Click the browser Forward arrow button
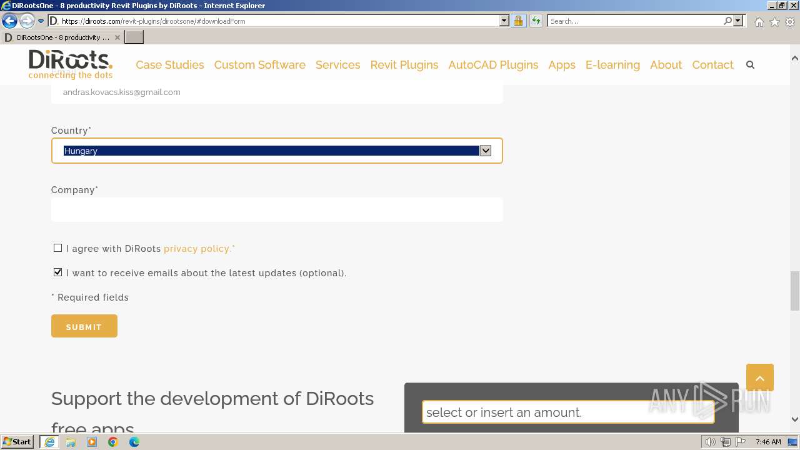Screen dimensions: 800x450 coord(26,21)
